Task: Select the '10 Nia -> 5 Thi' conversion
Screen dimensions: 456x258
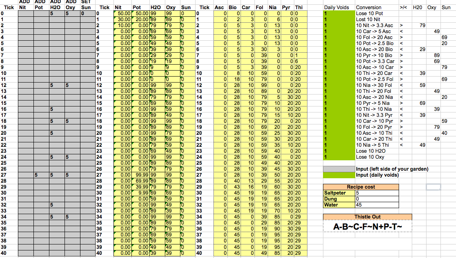Action: 377,145
